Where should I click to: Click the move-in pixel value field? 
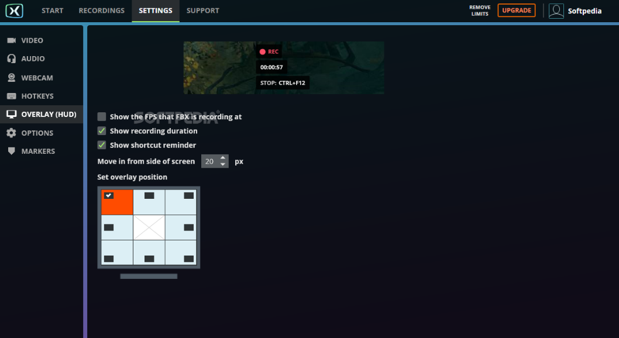pyautogui.click(x=210, y=161)
